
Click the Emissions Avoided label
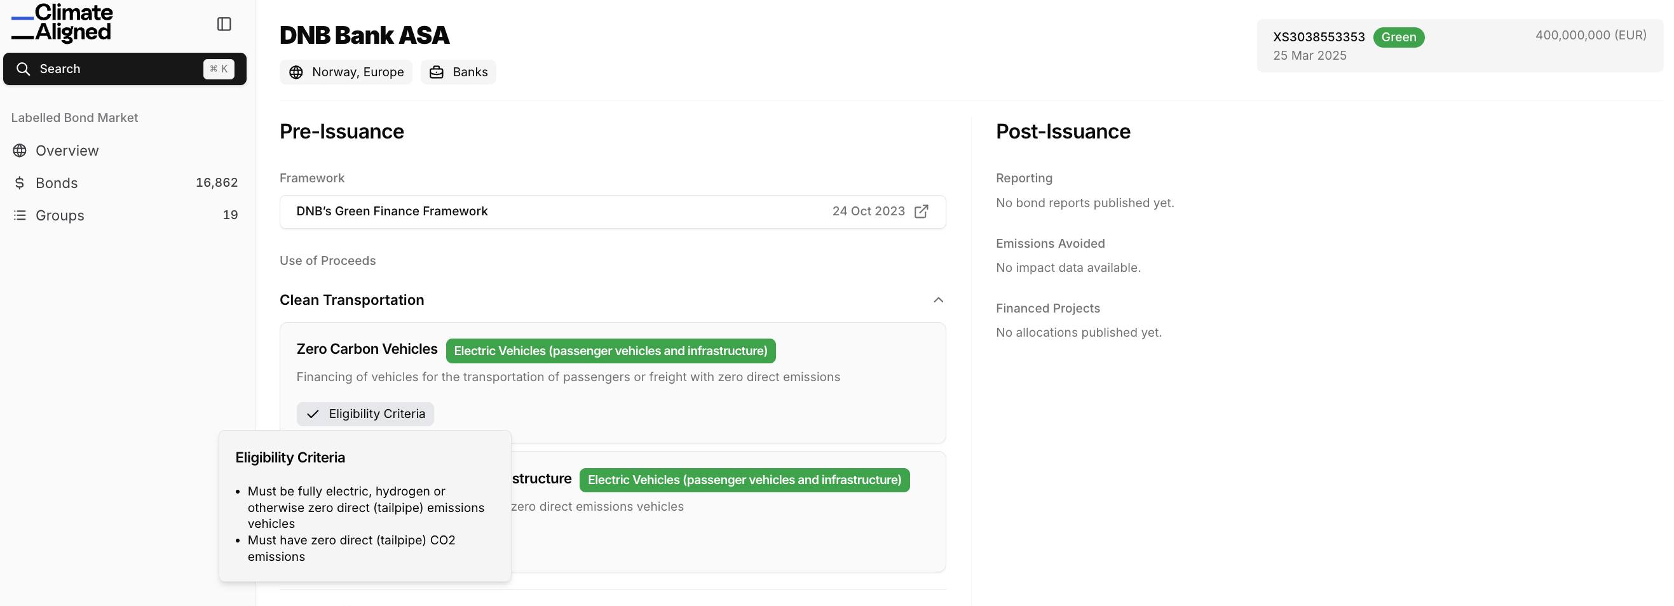[x=1050, y=243]
